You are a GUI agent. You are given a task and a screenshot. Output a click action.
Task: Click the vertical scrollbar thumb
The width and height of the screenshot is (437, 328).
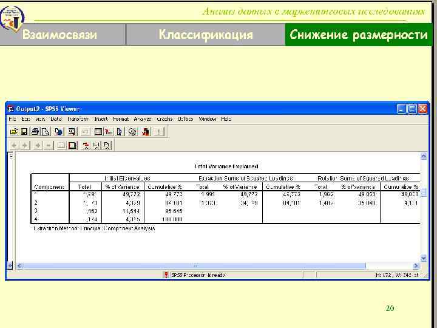424,193
